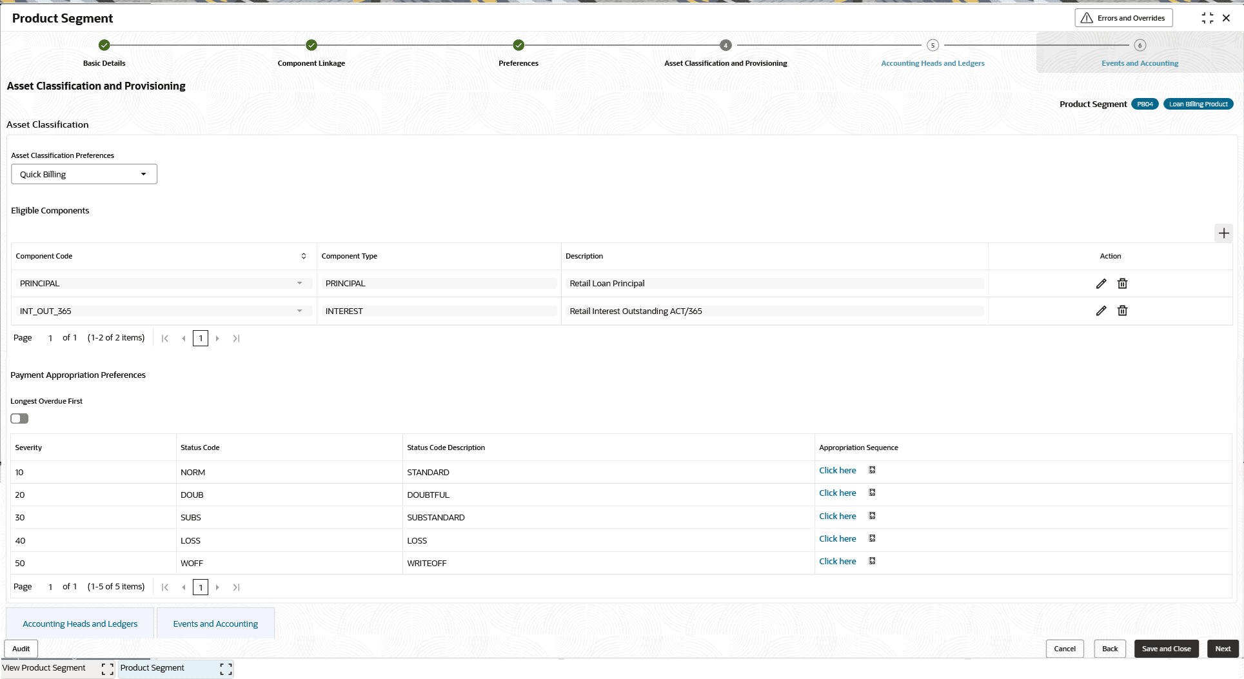
Task: Click here link for DOUB status
Action: pyautogui.click(x=837, y=493)
